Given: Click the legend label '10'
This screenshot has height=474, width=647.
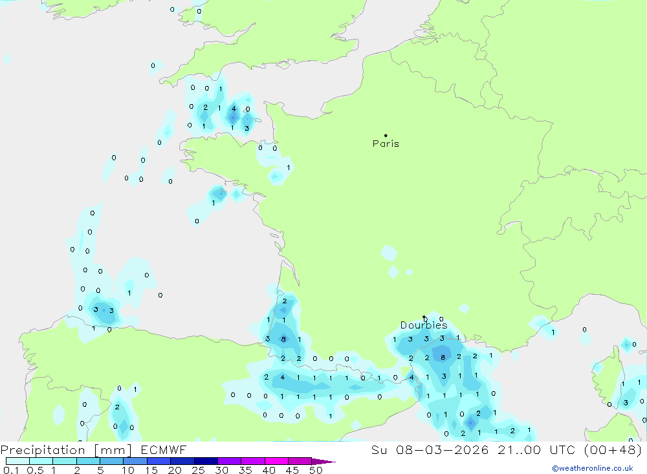Looking at the screenshot, I should tap(127, 470).
